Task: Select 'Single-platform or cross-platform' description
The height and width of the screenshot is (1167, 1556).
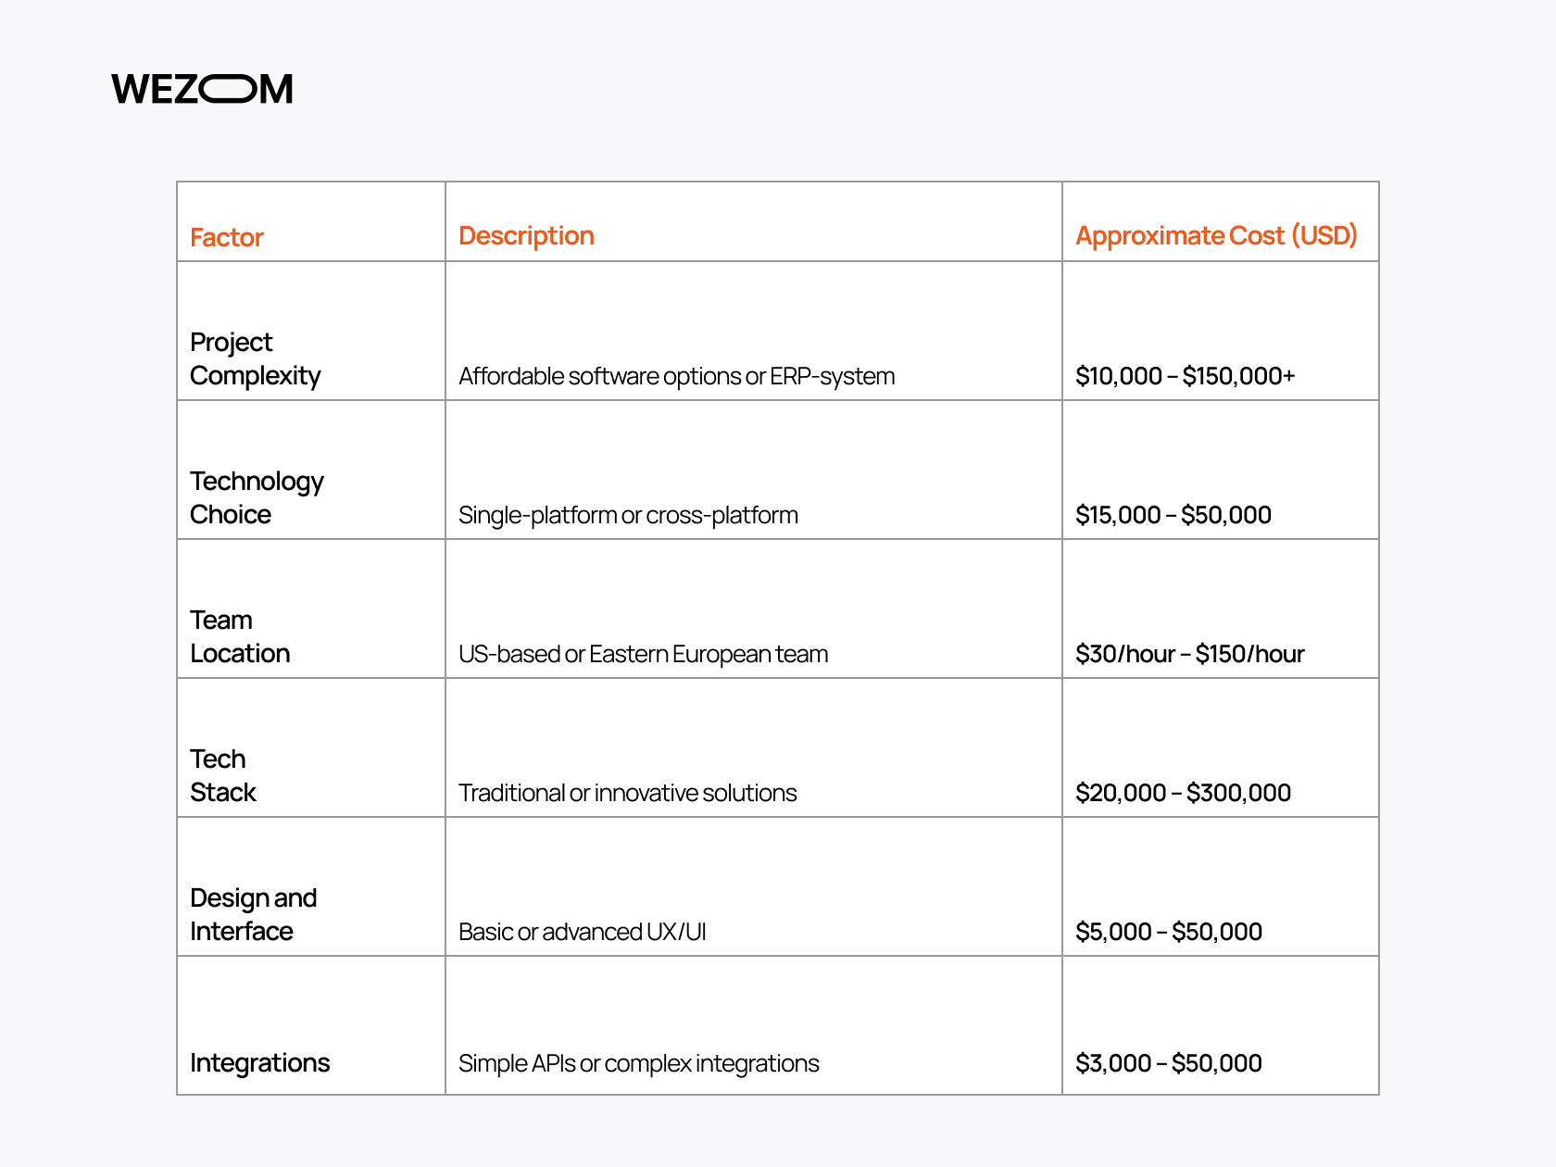Action: (x=628, y=515)
